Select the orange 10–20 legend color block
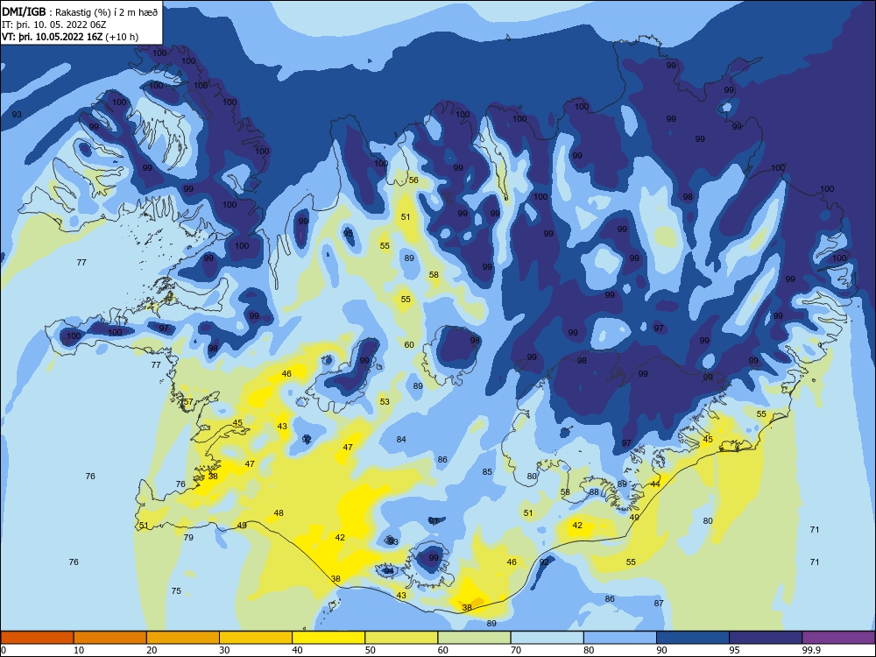The image size is (876, 657). 110,638
